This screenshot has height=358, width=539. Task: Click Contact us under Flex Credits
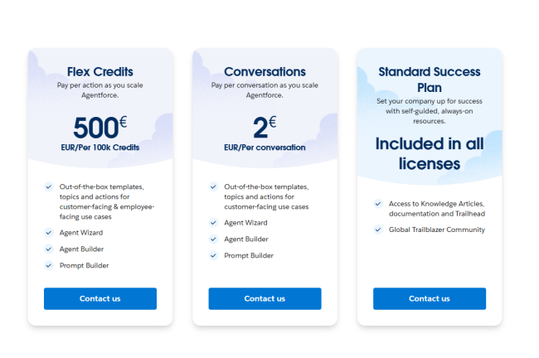[x=100, y=298]
